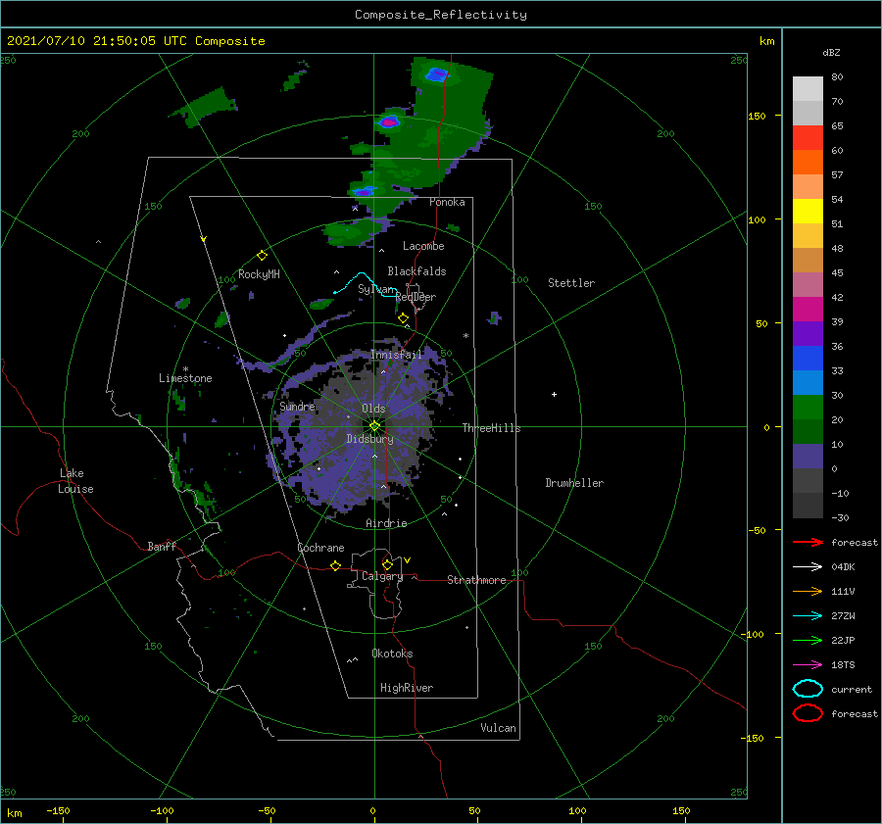The width and height of the screenshot is (882, 824).
Task: Click the Innisfail city label
Action: pyautogui.click(x=396, y=355)
